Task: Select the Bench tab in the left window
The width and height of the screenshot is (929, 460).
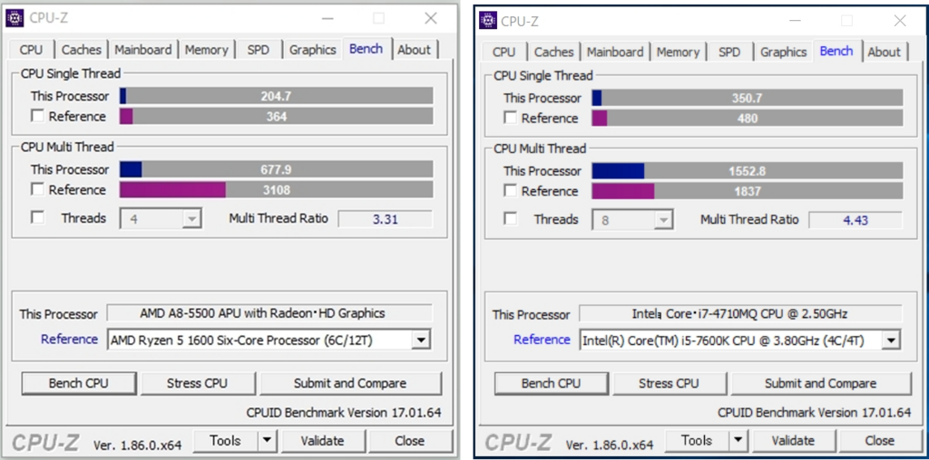Action: coord(367,49)
